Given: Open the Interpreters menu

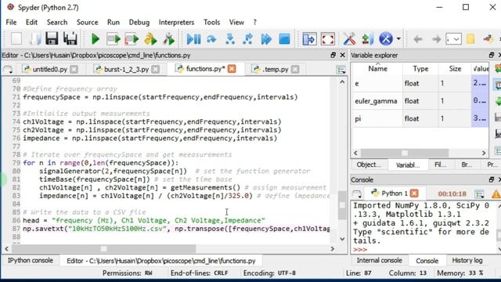Looking at the screenshot, I should pyautogui.click(x=176, y=22).
